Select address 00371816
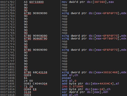The width and height of the screenshot is (127, 96). click(x=7, y=89)
